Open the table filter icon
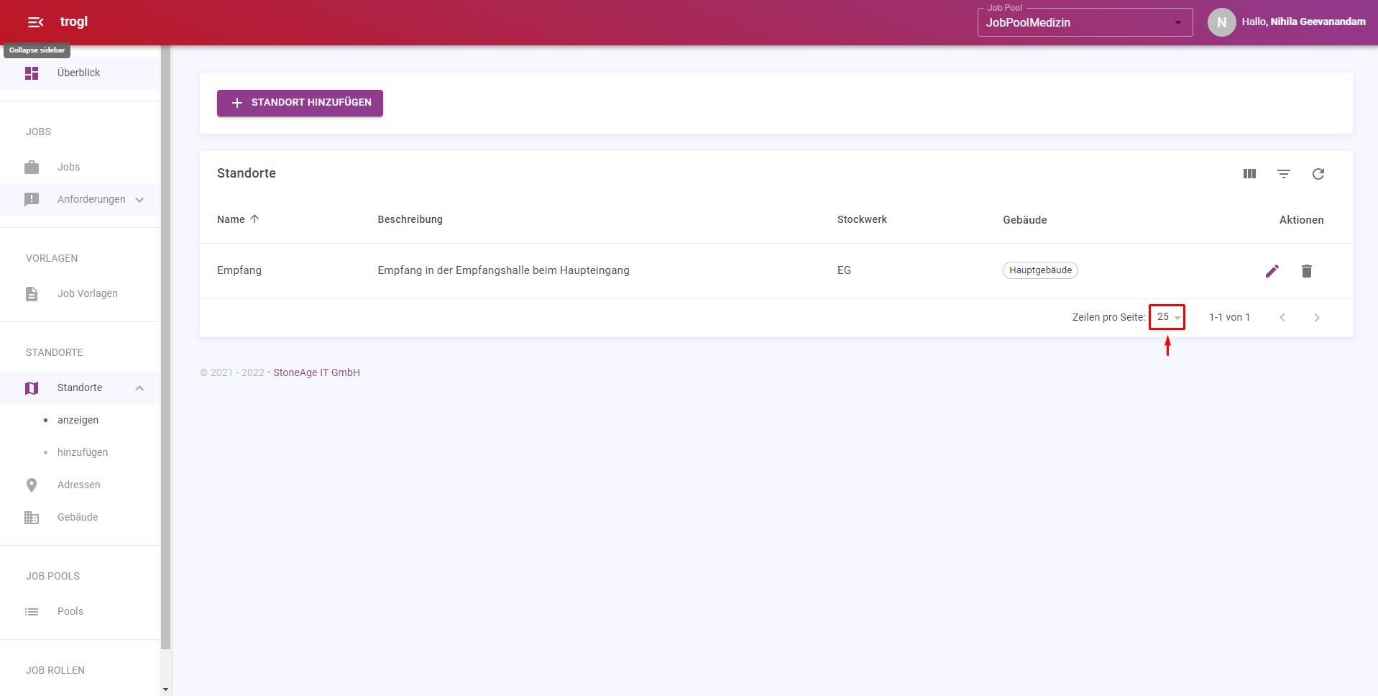The height and width of the screenshot is (696, 1378). coord(1284,174)
